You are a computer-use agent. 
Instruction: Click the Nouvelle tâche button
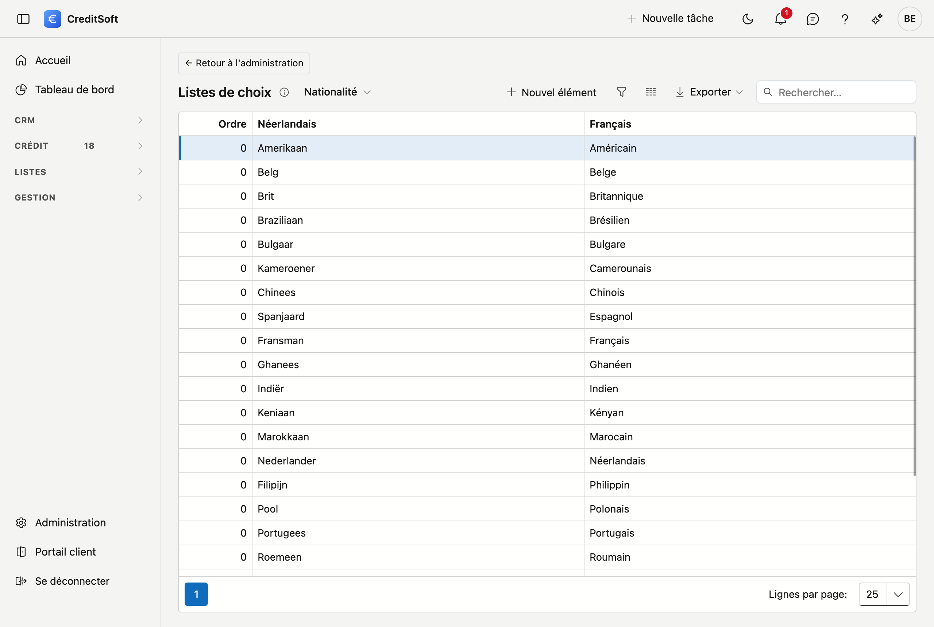pyautogui.click(x=670, y=18)
